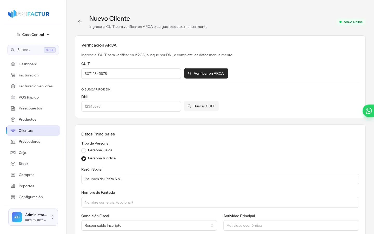
Task: Click the Compras inbox icon
Action: point(13,175)
